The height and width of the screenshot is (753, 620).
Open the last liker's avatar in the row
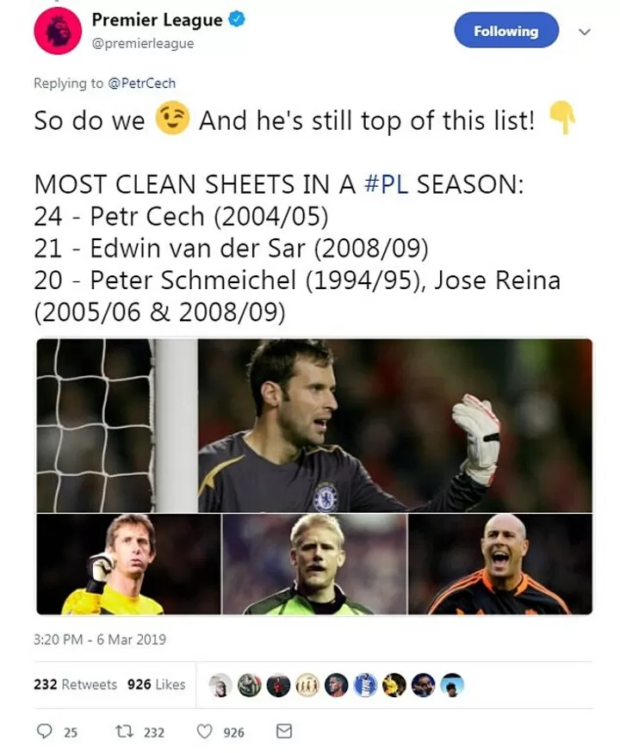(452, 685)
